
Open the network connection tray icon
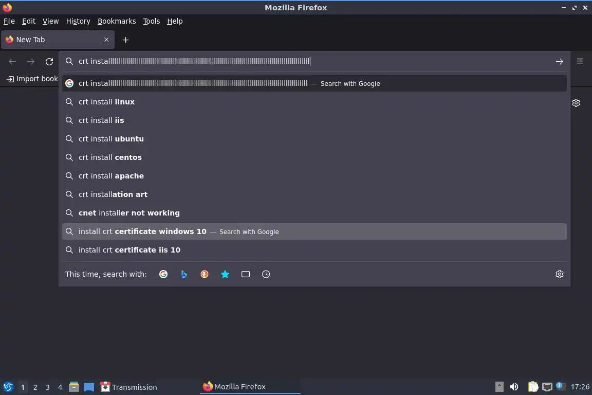coord(547,387)
